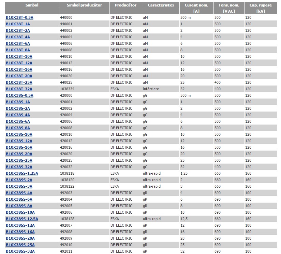
Task: Select the B10X38S-16A link
Action: coord(19,147)
